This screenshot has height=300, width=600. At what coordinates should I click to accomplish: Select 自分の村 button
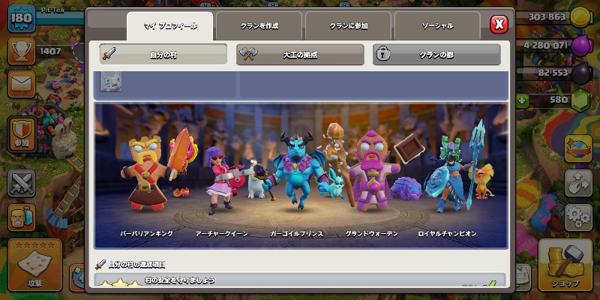click(x=163, y=54)
